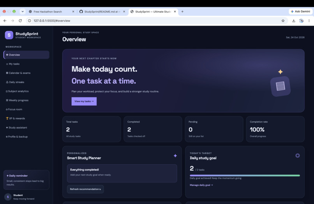
Task: Click the Chrome profile avatar icon
Action: point(302,21)
